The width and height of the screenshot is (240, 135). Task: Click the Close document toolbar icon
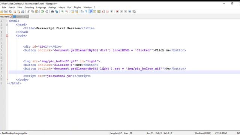click(x=15, y=12)
